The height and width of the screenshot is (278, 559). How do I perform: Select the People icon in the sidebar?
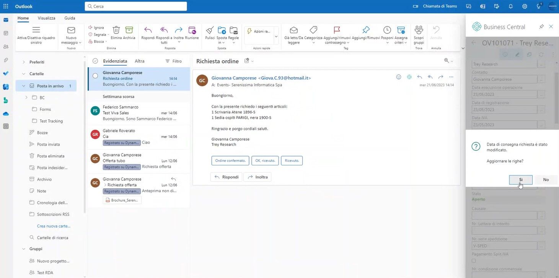(x=5, y=47)
